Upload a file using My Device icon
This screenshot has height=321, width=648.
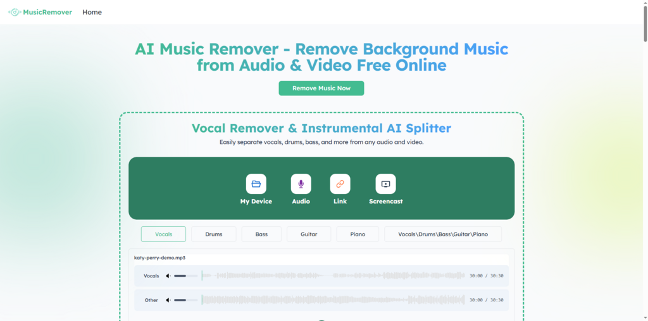[256, 184]
